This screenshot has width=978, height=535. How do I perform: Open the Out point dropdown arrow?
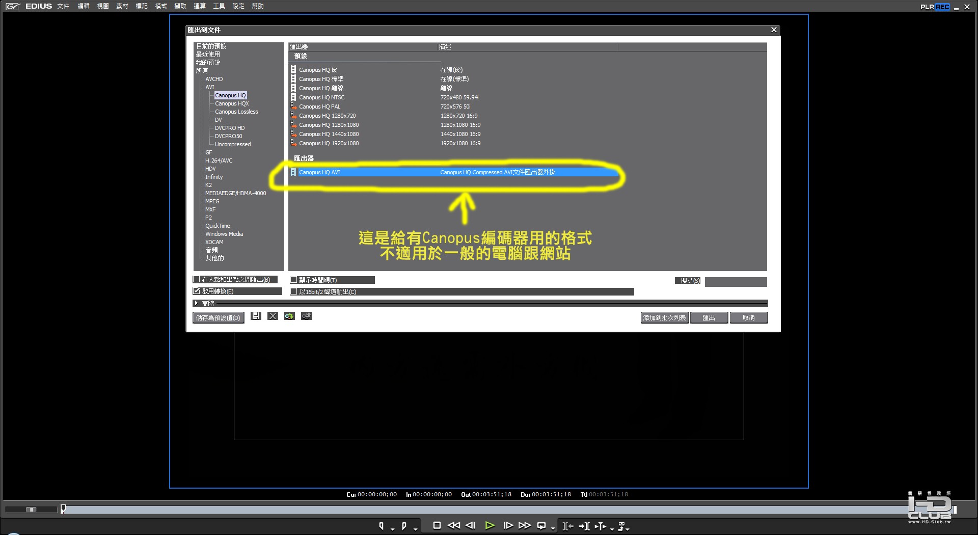click(x=416, y=529)
